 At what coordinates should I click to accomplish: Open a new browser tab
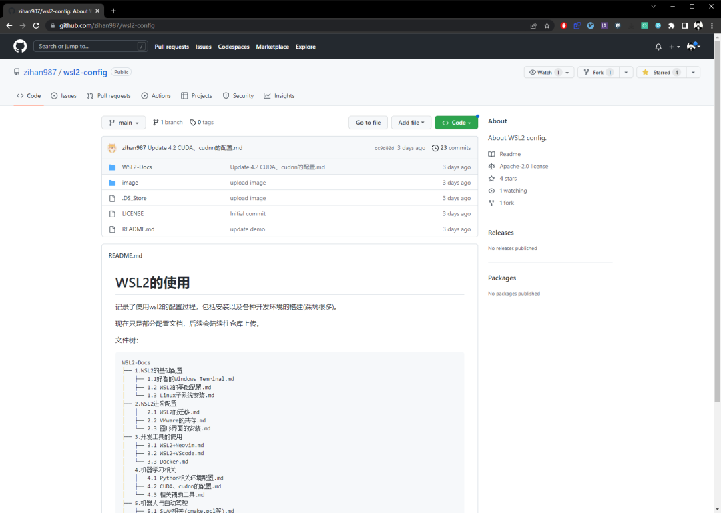coord(113,11)
